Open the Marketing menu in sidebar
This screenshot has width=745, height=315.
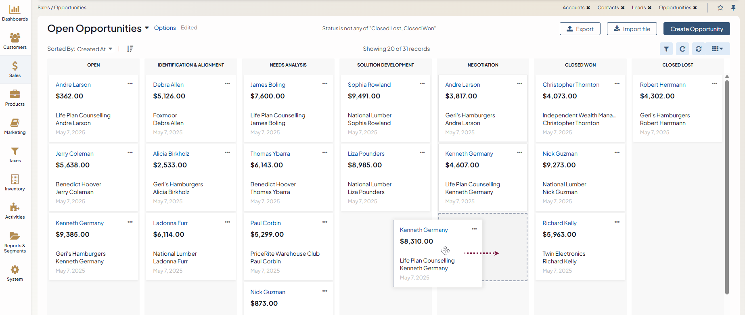[x=15, y=126]
